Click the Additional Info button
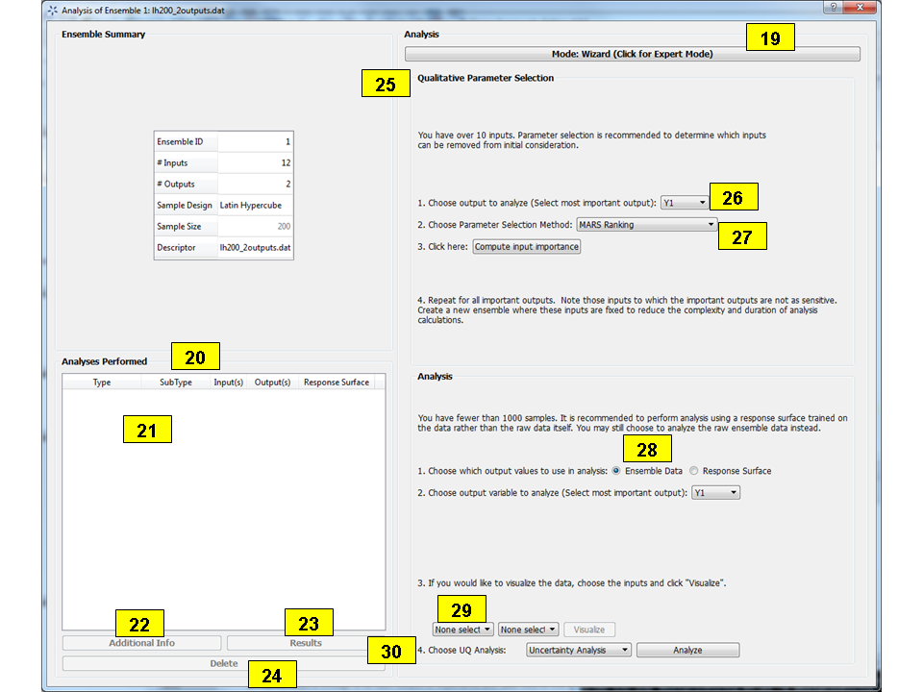923x692 pixels. [x=141, y=642]
